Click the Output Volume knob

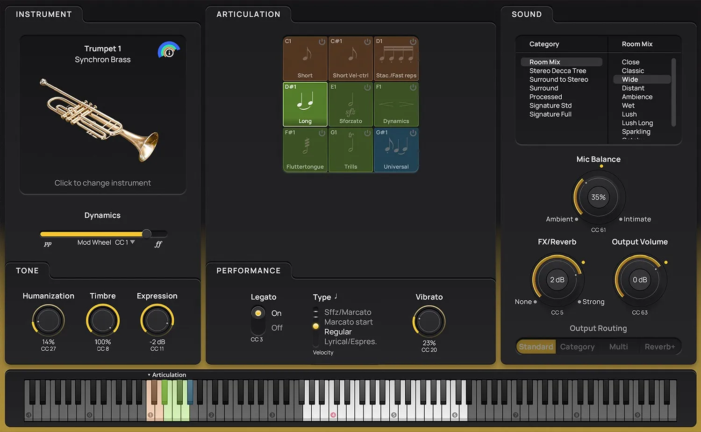[x=640, y=280]
